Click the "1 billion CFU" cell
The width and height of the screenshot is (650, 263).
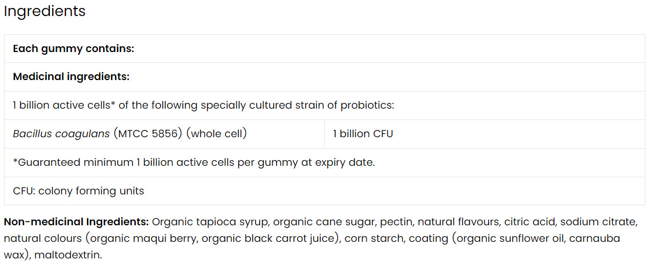(363, 134)
